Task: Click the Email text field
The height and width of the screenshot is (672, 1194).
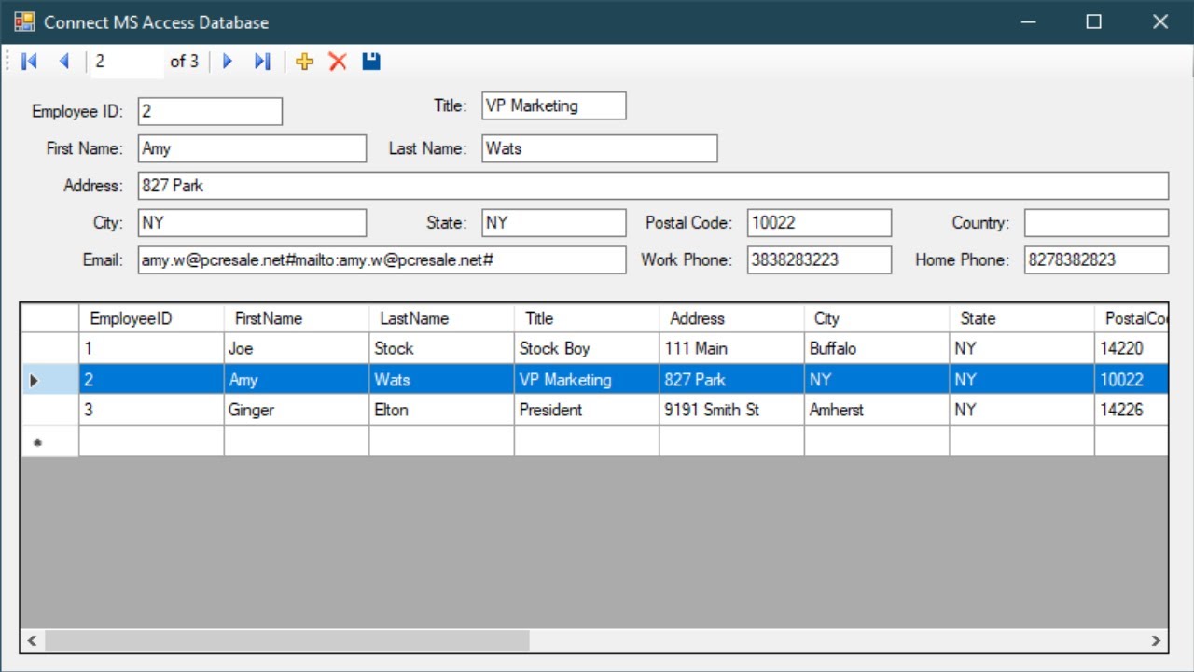Action: coord(382,260)
